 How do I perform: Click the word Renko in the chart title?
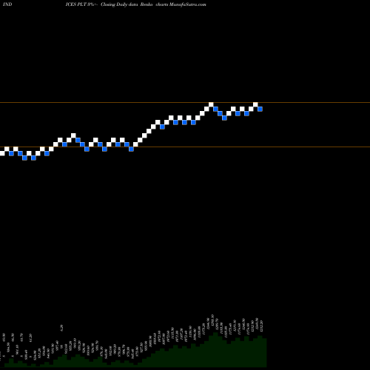coord(147,4)
